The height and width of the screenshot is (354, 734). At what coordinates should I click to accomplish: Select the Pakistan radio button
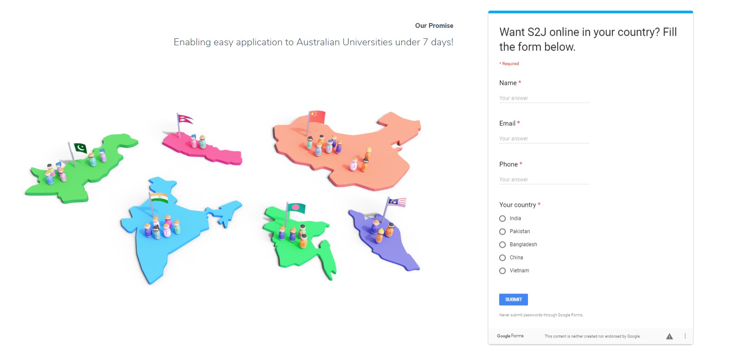pos(502,232)
